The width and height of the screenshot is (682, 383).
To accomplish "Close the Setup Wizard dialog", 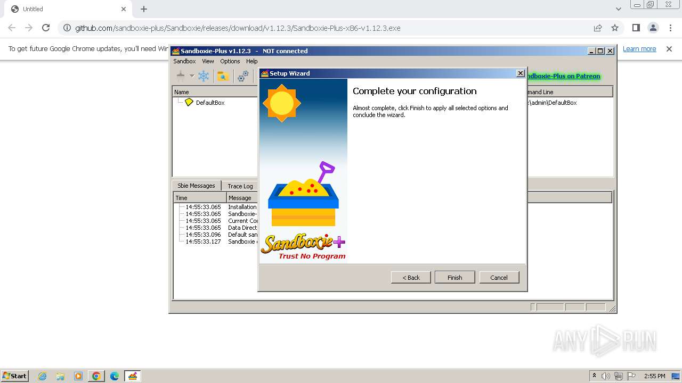I will [x=521, y=73].
